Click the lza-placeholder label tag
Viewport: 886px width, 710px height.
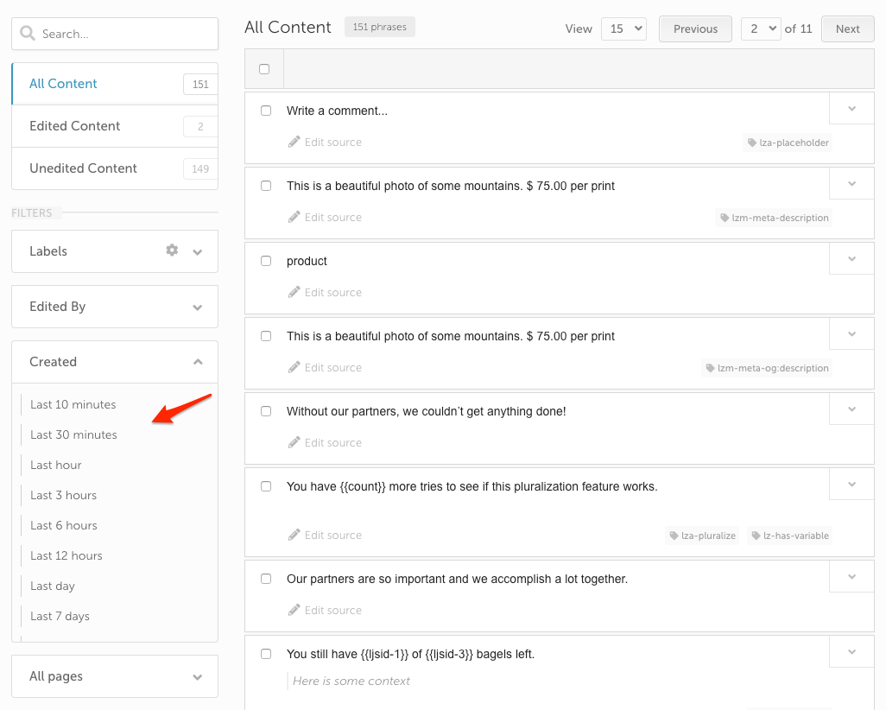pyautogui.click(x=788, y=143)
